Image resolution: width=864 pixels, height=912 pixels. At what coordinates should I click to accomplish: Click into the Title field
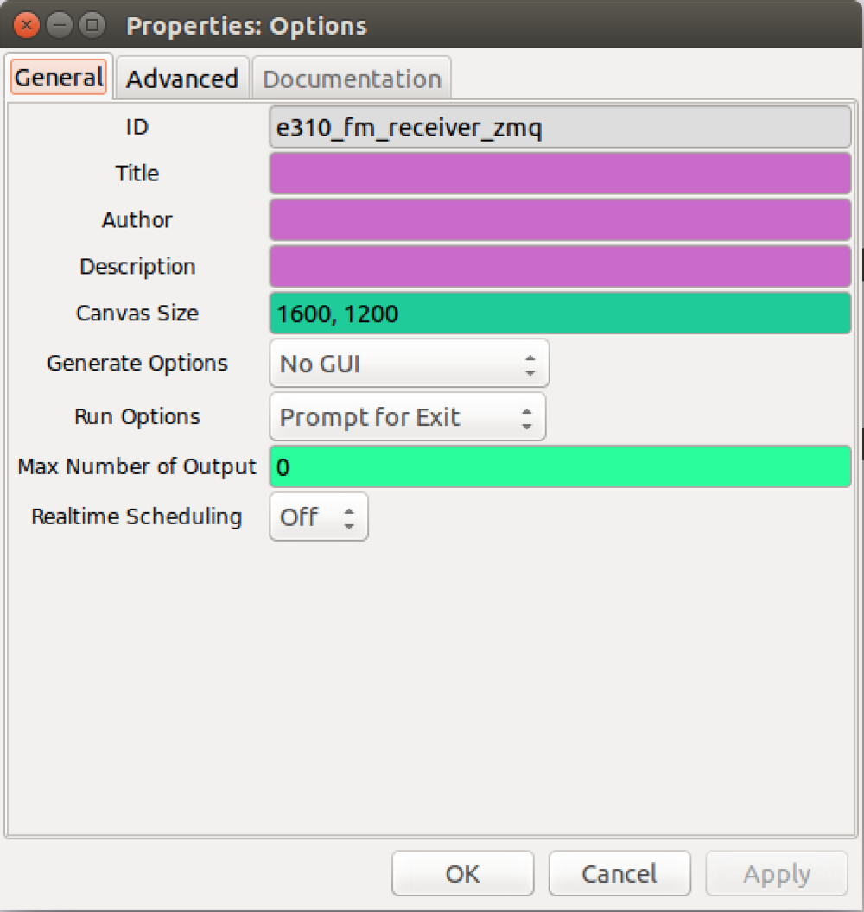pyautogui.click(x=560, y=174)
